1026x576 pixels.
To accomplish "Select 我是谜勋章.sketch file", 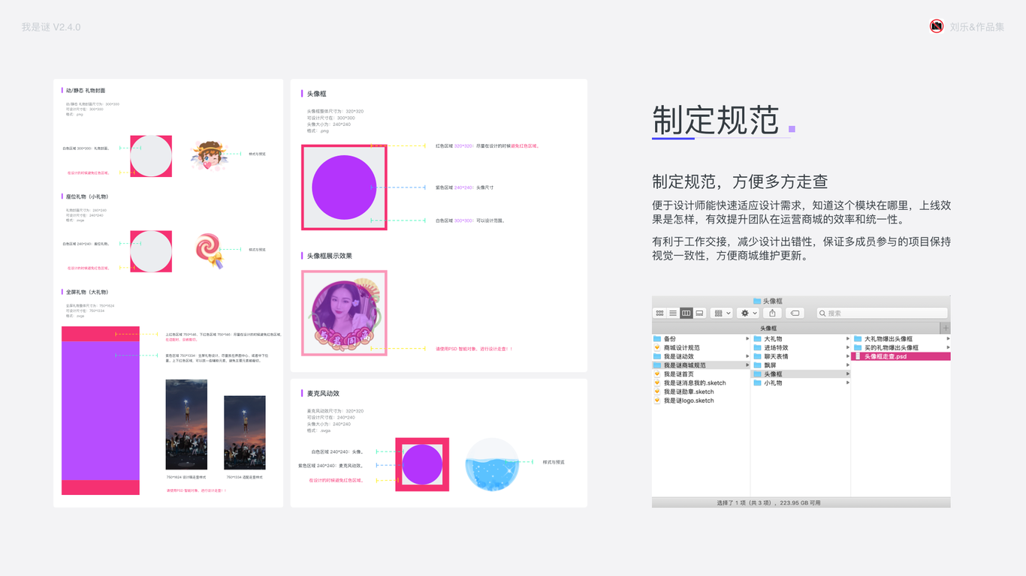I will 702,391.
